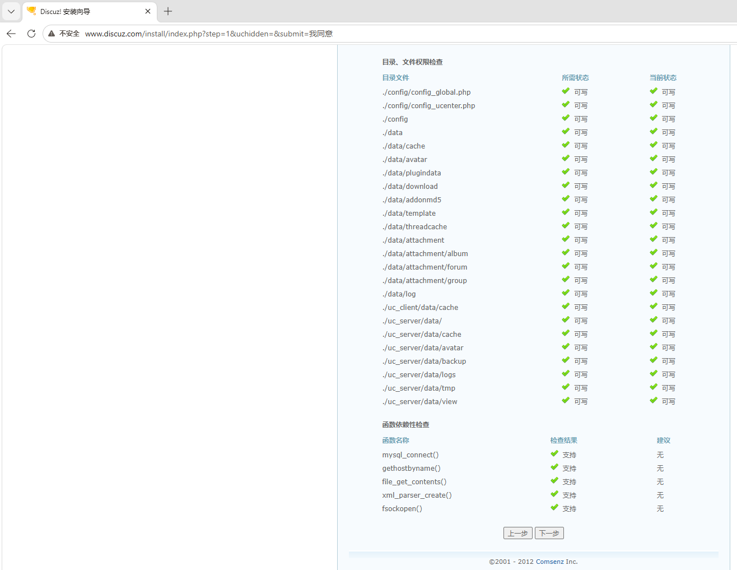737x570 pixels.
Task: Click 当前状态 checkmark for ./config row
Action: pos(654,118)
